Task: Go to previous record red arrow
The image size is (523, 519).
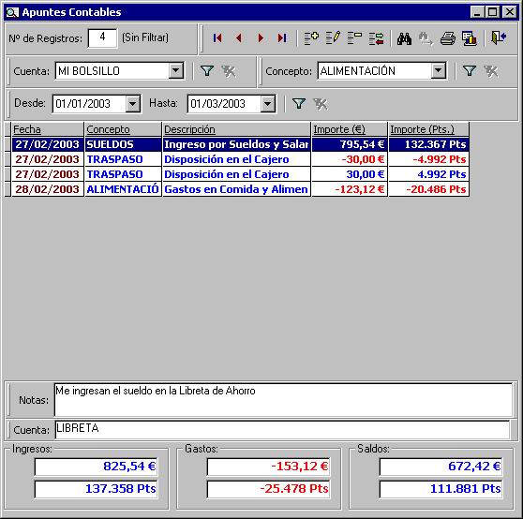Action: [239, 38]
